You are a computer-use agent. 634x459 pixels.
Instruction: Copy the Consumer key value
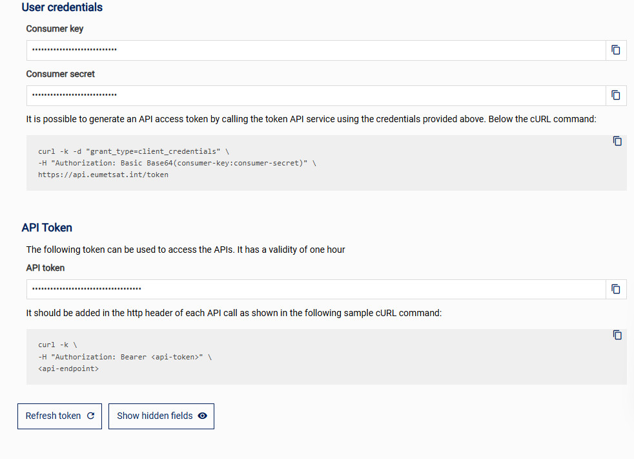click(616, 50)
